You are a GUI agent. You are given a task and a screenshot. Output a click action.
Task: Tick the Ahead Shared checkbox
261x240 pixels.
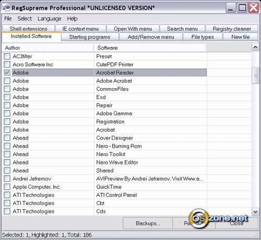pos(7,171)
